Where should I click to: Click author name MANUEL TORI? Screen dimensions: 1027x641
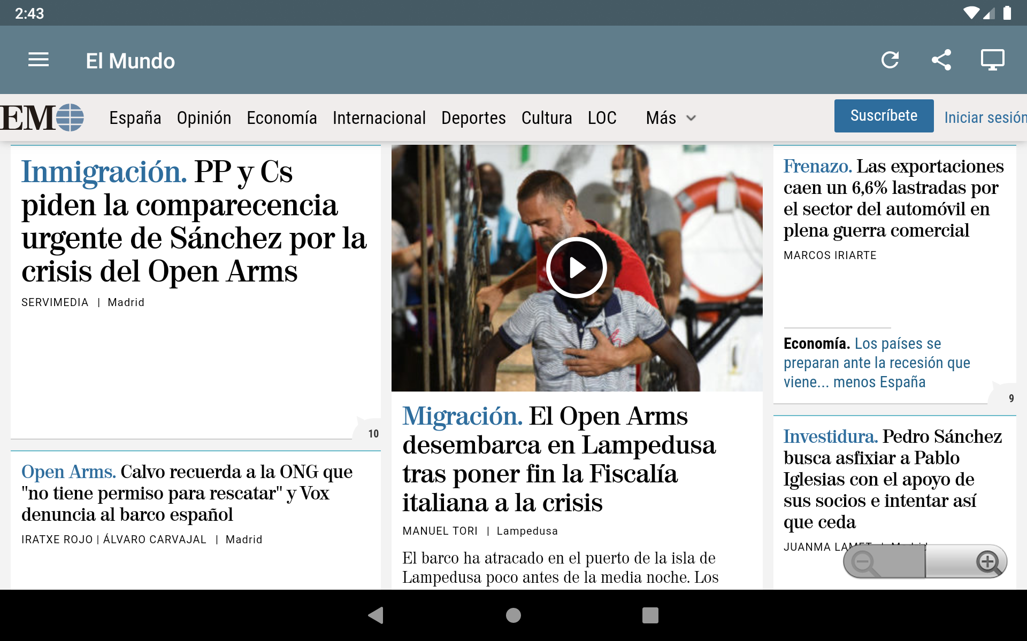tap(440, 531)
